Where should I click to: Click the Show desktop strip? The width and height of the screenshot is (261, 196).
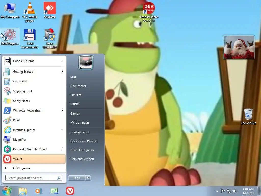pos(259,191)
